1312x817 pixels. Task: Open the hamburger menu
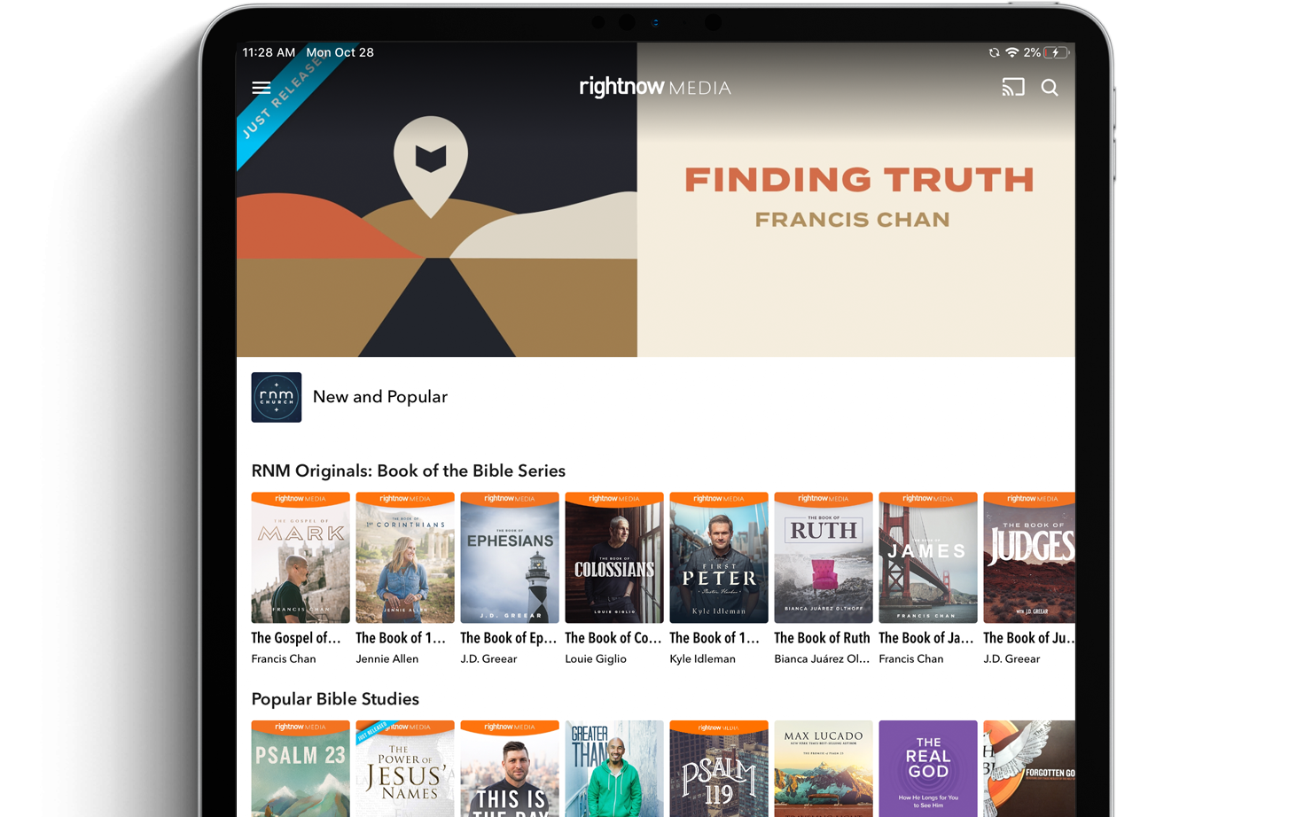[x=262, y=88]
